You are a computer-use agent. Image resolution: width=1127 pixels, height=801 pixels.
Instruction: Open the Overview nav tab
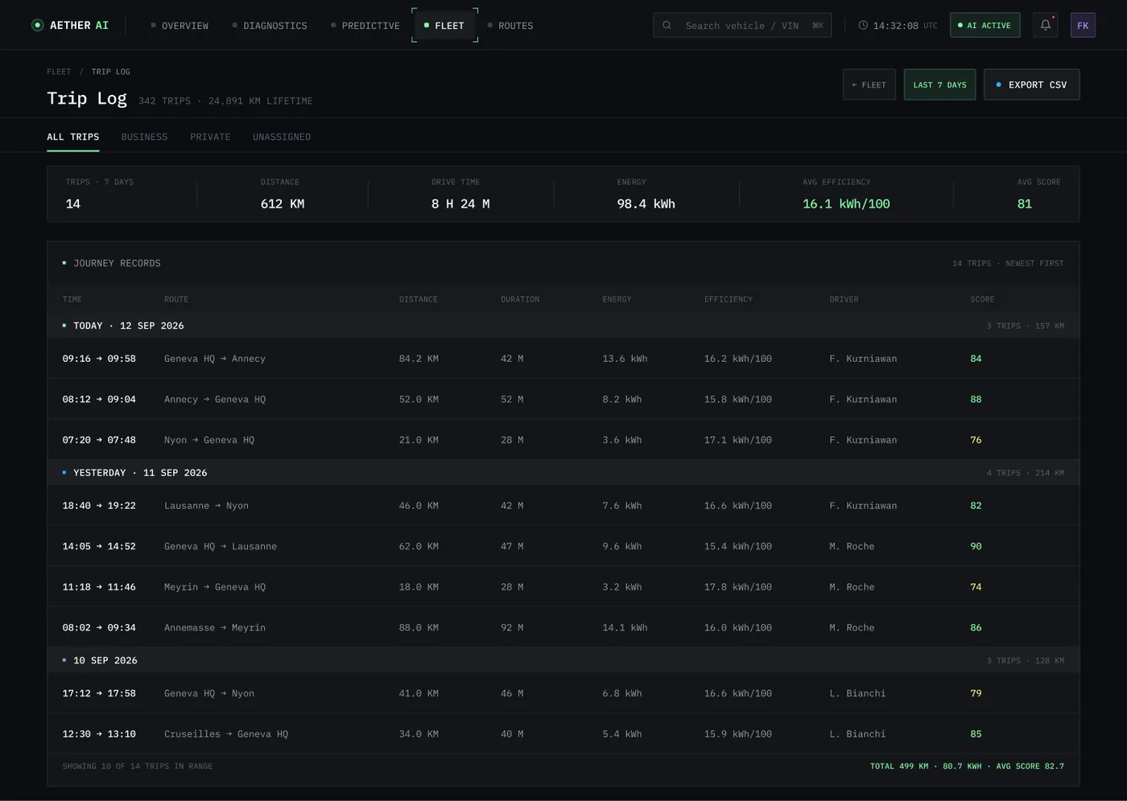180,26
